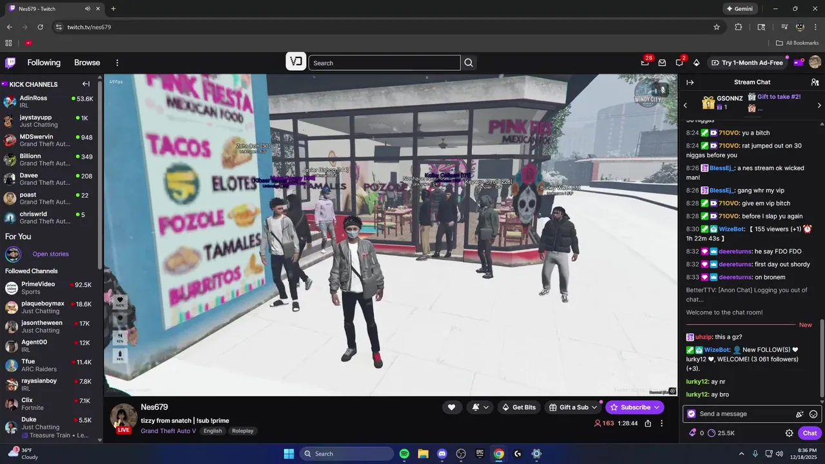Open channel points balance 25.5K

pyautogui.click(x=721, y=433)
